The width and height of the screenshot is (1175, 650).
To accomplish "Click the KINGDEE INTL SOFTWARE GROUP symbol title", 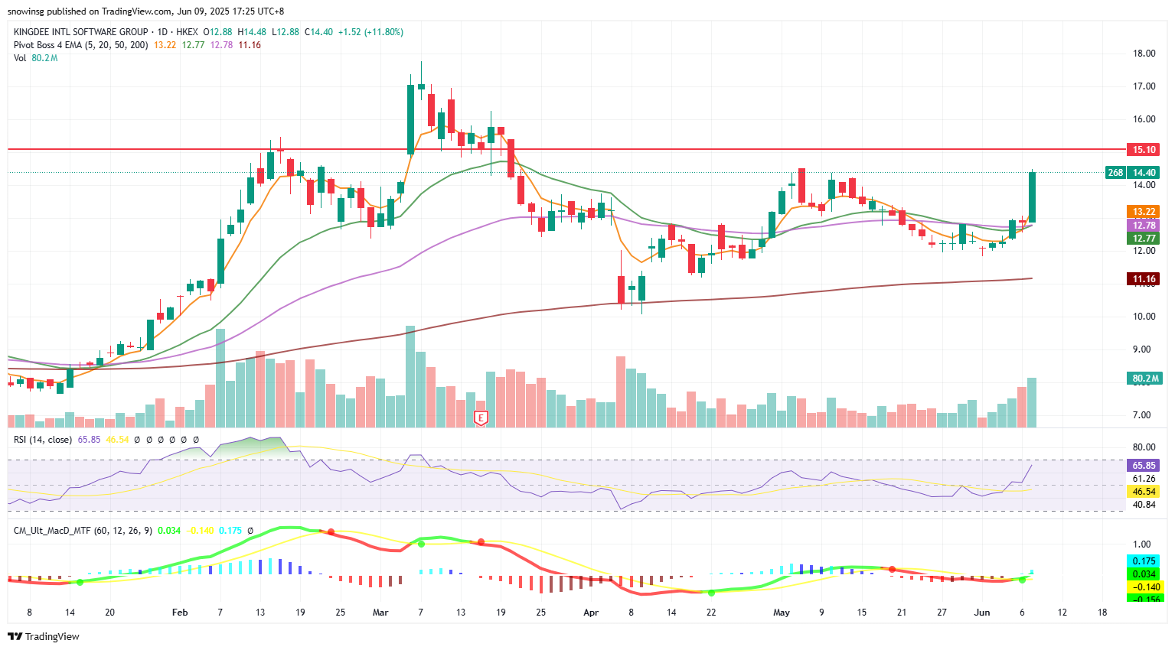I will point(80,32).
